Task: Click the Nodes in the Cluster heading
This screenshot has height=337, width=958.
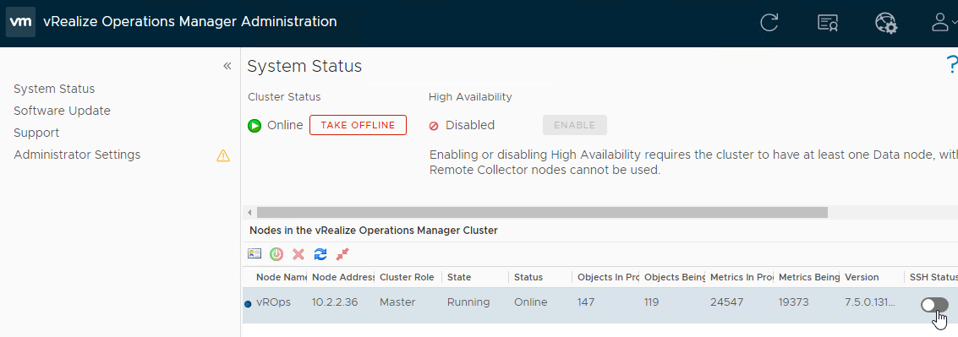Action: click(374, 231)
